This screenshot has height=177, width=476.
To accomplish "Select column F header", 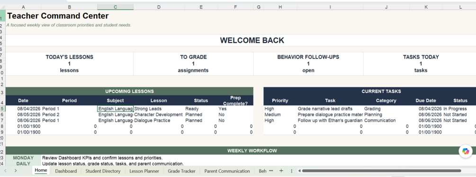I will point(235,7).
